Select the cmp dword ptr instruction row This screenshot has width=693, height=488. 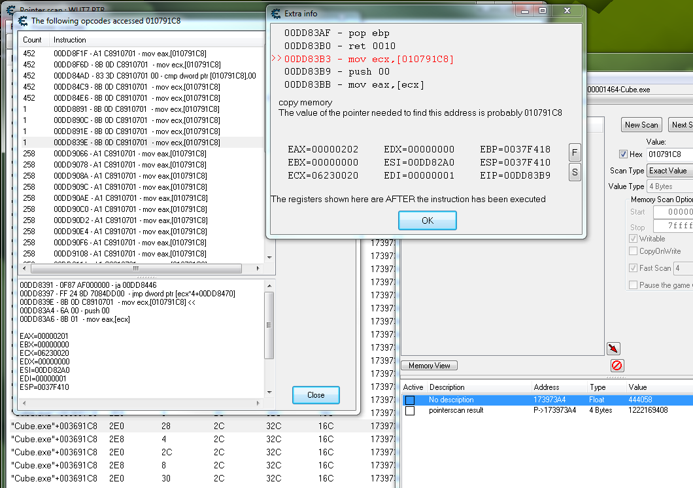tap(154, 76)
